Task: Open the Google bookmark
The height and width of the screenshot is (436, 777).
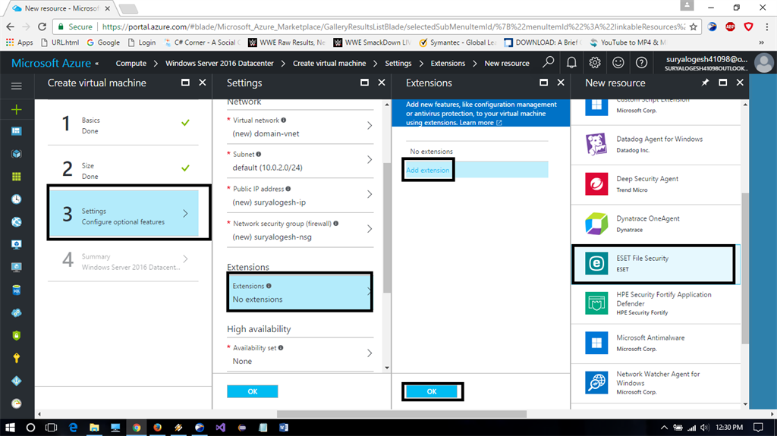Action: click(103, 42)
